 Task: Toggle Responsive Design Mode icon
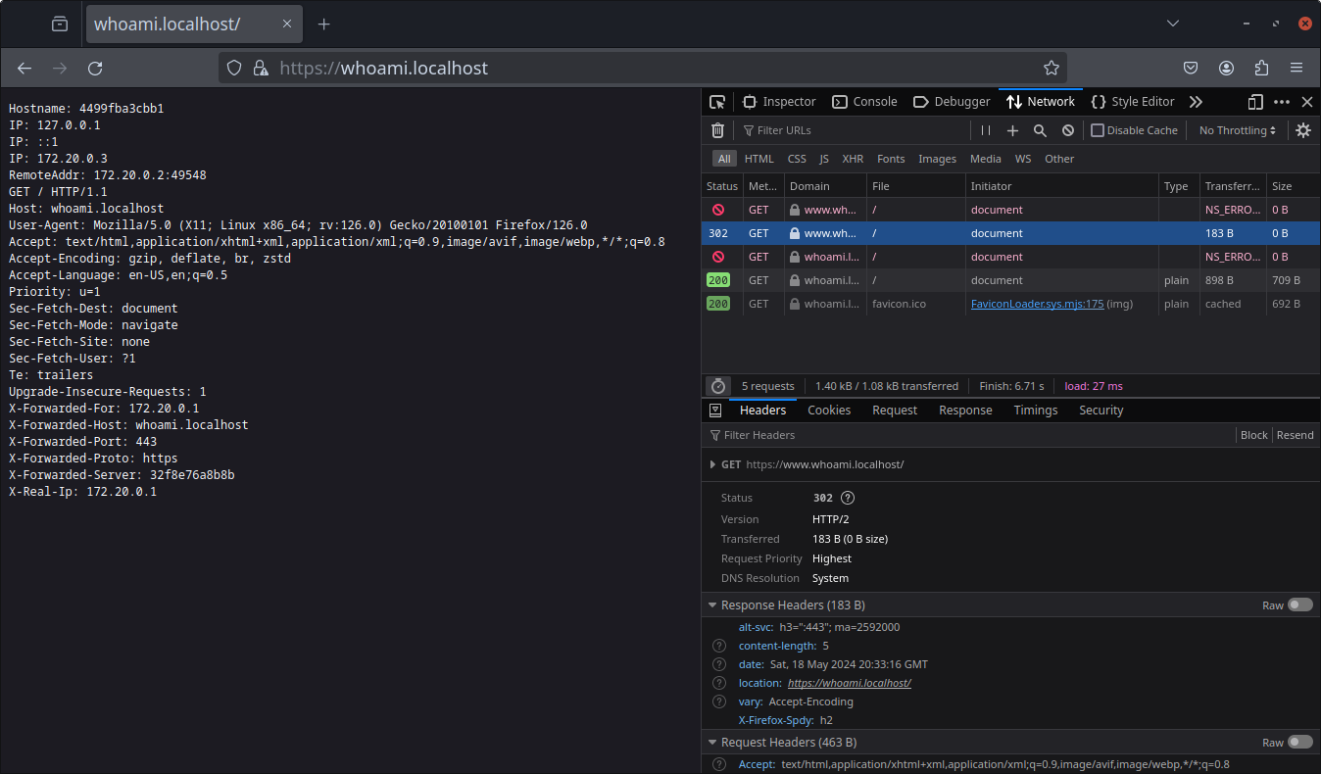point(1255,102)
